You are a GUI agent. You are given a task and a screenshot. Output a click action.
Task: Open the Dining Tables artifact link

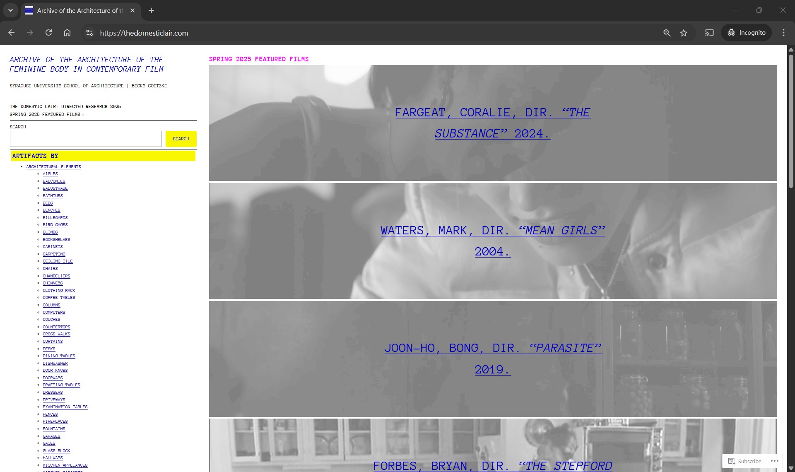point(59,356)
